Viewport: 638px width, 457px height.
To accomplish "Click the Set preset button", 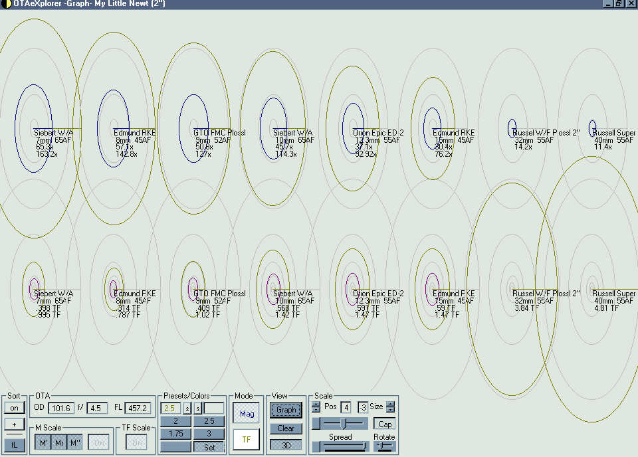I will (x=209, y=447).
